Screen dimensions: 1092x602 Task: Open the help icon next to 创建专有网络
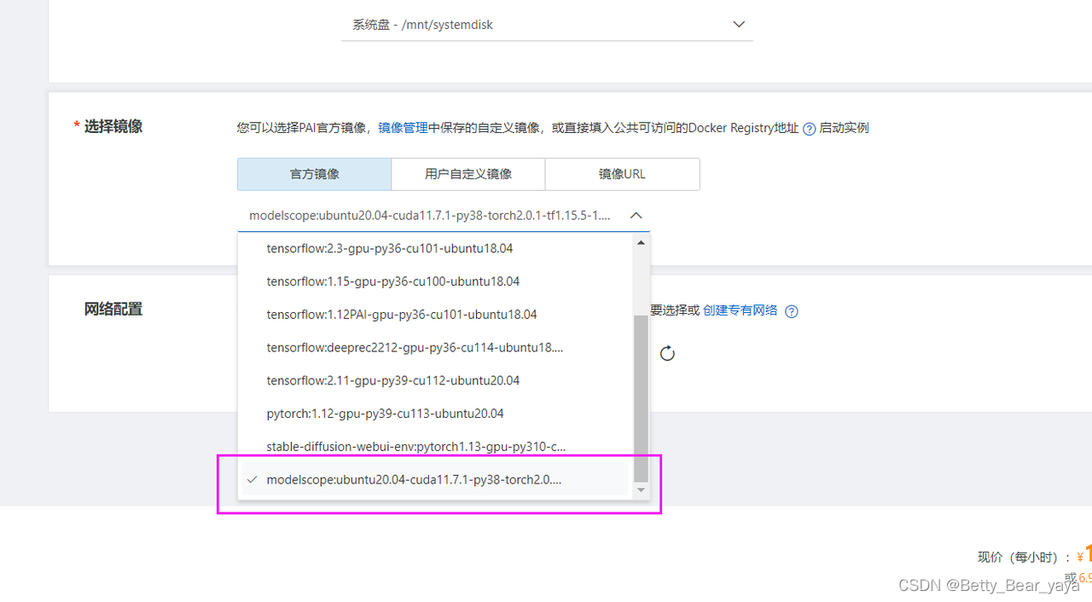791,311
